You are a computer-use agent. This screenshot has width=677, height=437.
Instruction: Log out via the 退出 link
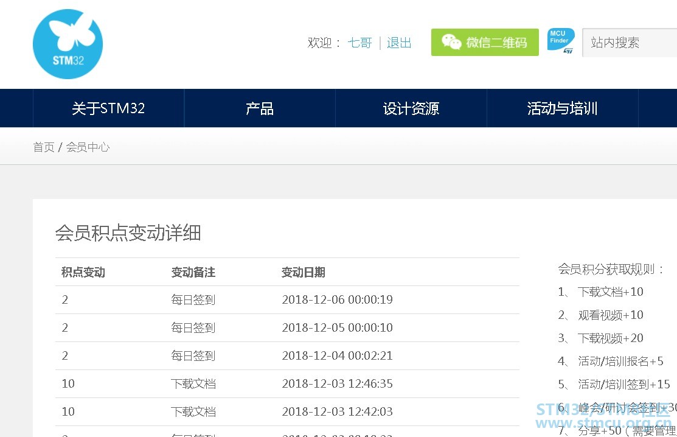399,43
